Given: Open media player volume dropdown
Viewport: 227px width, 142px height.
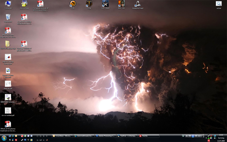Looking at the screenshot, I should coord(201,136).
